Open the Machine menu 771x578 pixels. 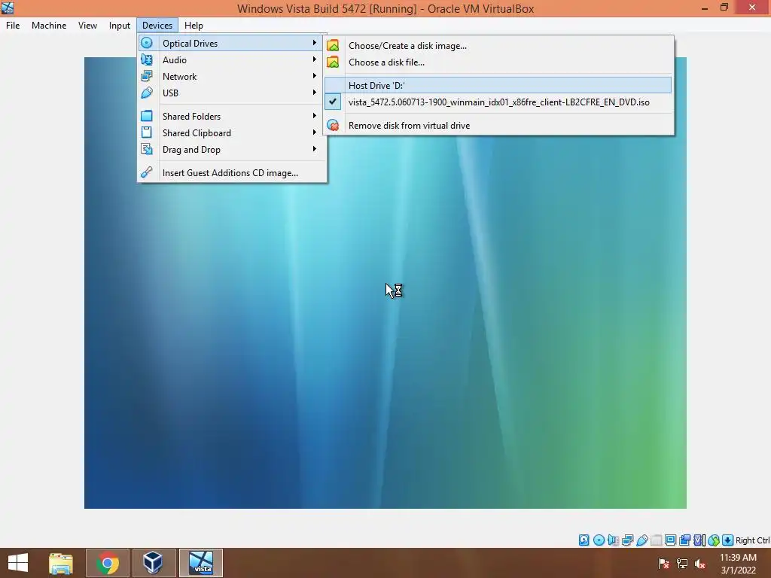click(x=49, y=26)
